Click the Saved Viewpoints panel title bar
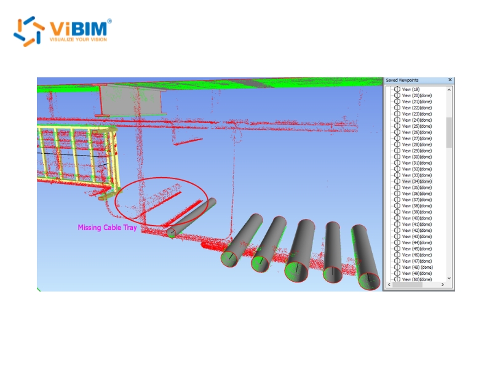 [x=419, y=80]
